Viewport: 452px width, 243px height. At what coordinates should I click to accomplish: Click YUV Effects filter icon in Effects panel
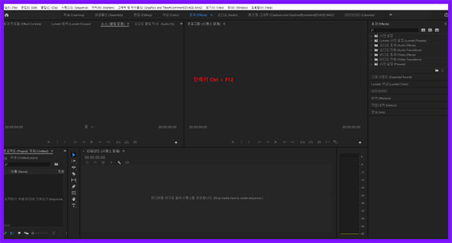[437, 30]
